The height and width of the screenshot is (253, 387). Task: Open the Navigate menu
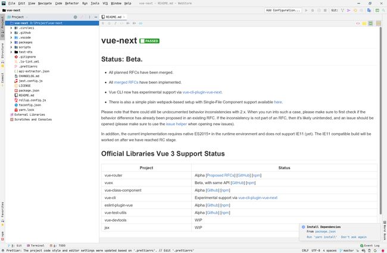pos(45,4)
